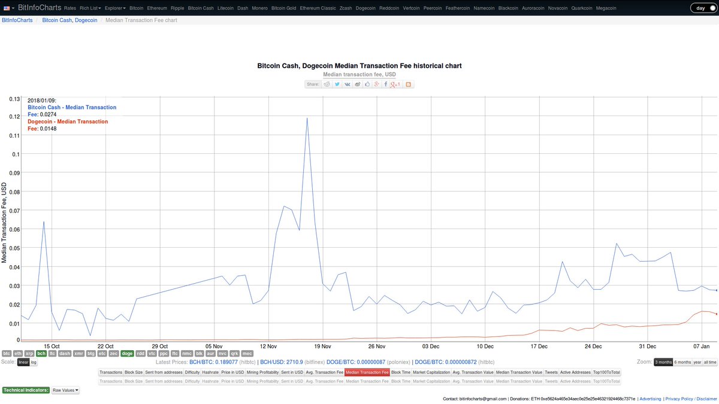
Task: Share chart via Twitter bird icon
Action: pyautogui.click(x=337, y=84)
